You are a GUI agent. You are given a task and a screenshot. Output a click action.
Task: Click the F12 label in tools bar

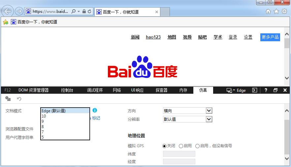(x=8, y=90)
